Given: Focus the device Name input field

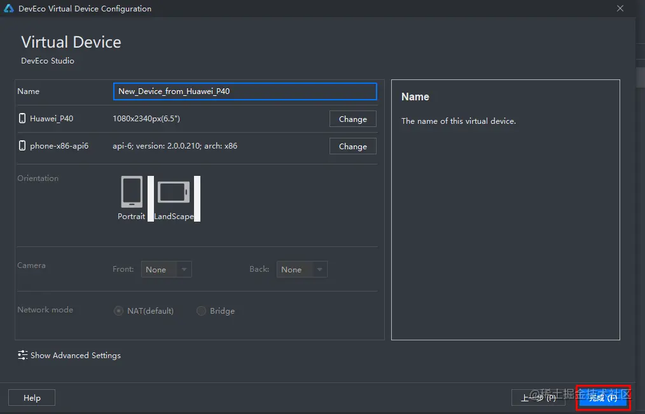Looking at the screenshot, I should [x=245, y=91].
